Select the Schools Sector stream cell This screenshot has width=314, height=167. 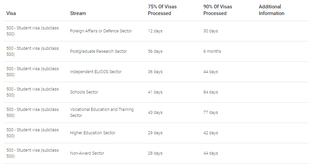point(84,92)
